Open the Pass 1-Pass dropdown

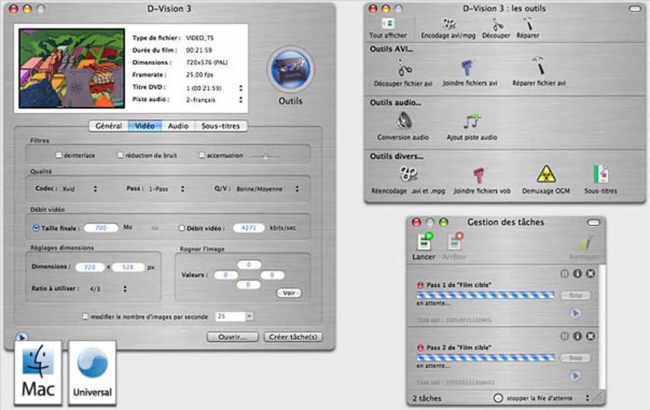167,189
